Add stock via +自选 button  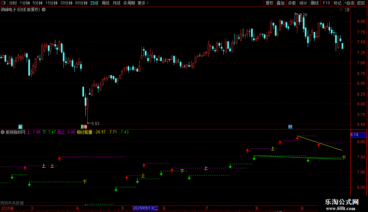pos(349,3)
